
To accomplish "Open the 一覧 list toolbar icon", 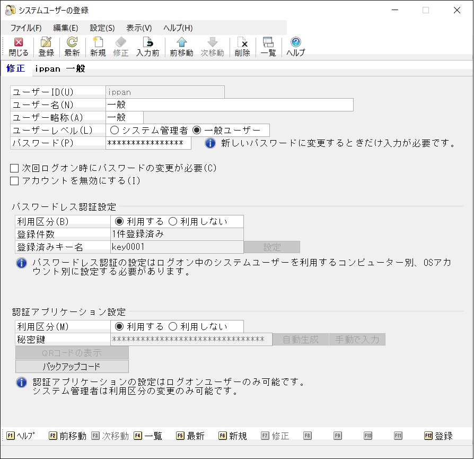I will [x=268, y=47].
